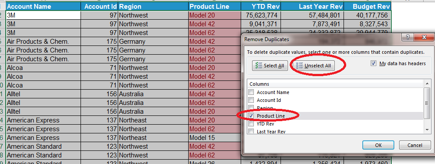The height and width of the screenshot is (164, 435).
Task: Uncheck the Product Line column checkbox
Action: [x=251, y=116]
